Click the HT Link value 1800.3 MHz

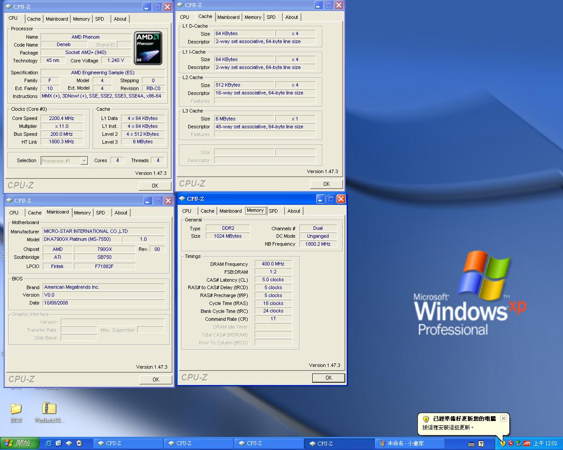[62, 142]
